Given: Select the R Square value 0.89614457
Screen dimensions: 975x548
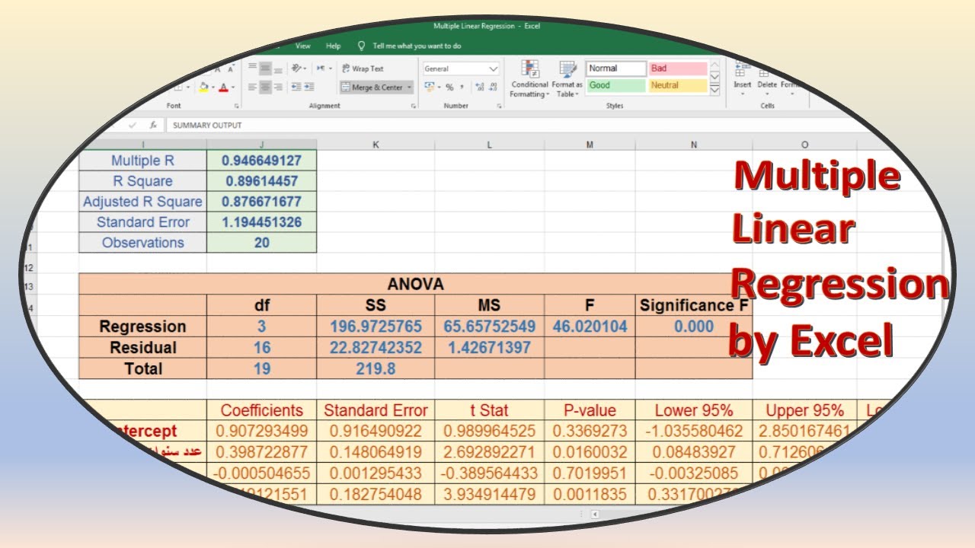Looking at the screenshot, I should [x=261, y=181].
